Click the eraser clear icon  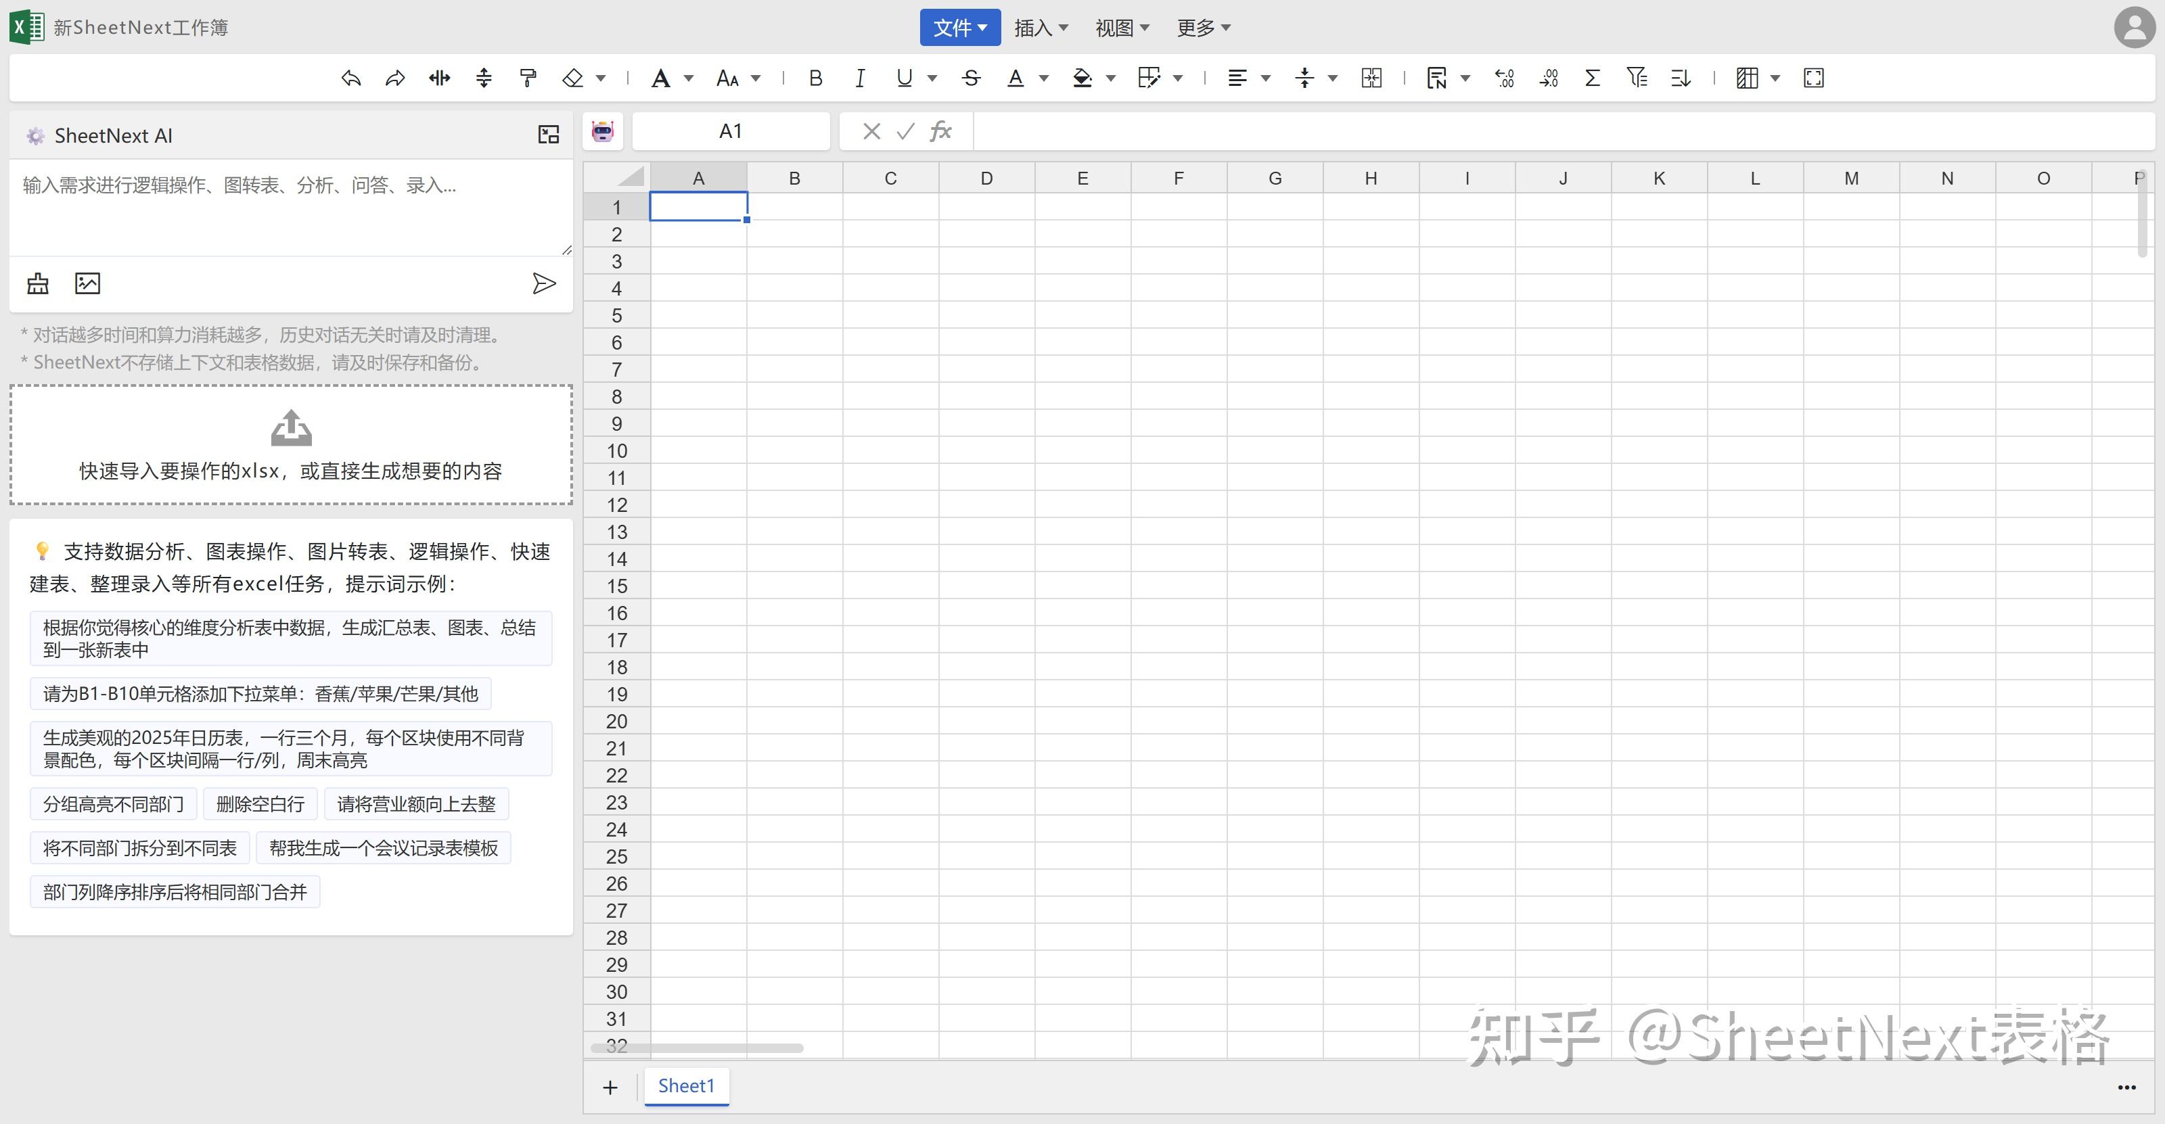[x=572, y=78]
